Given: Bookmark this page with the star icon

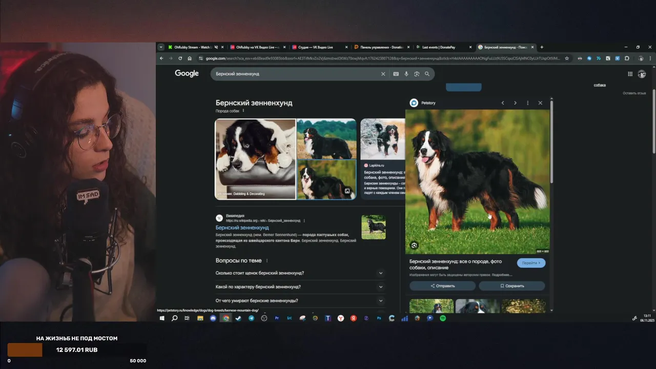Looking at the screenshot, I should (x=567, y=58).
